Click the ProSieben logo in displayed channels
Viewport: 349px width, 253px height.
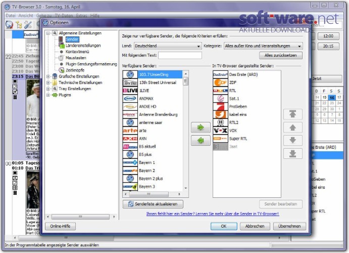coord(220,107)
